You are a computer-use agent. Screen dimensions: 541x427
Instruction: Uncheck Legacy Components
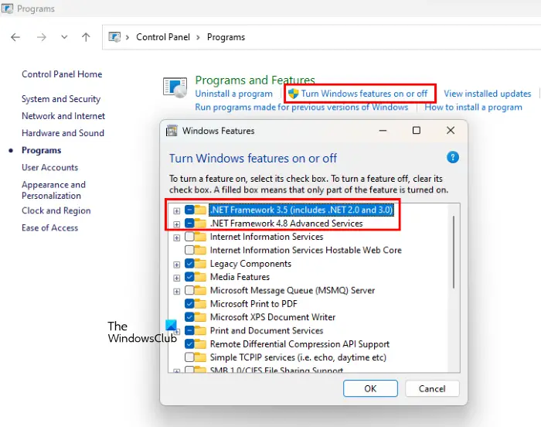click(x=189, y=264)
